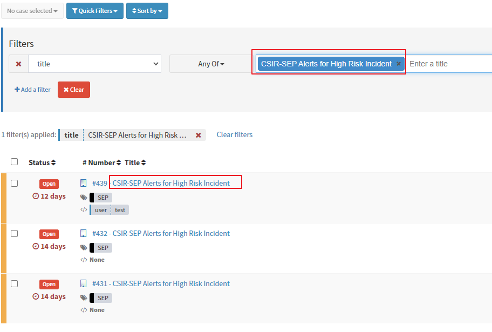Tick the checkbox beside case #431
Viewport: 492px width, 332px height.
14,283
